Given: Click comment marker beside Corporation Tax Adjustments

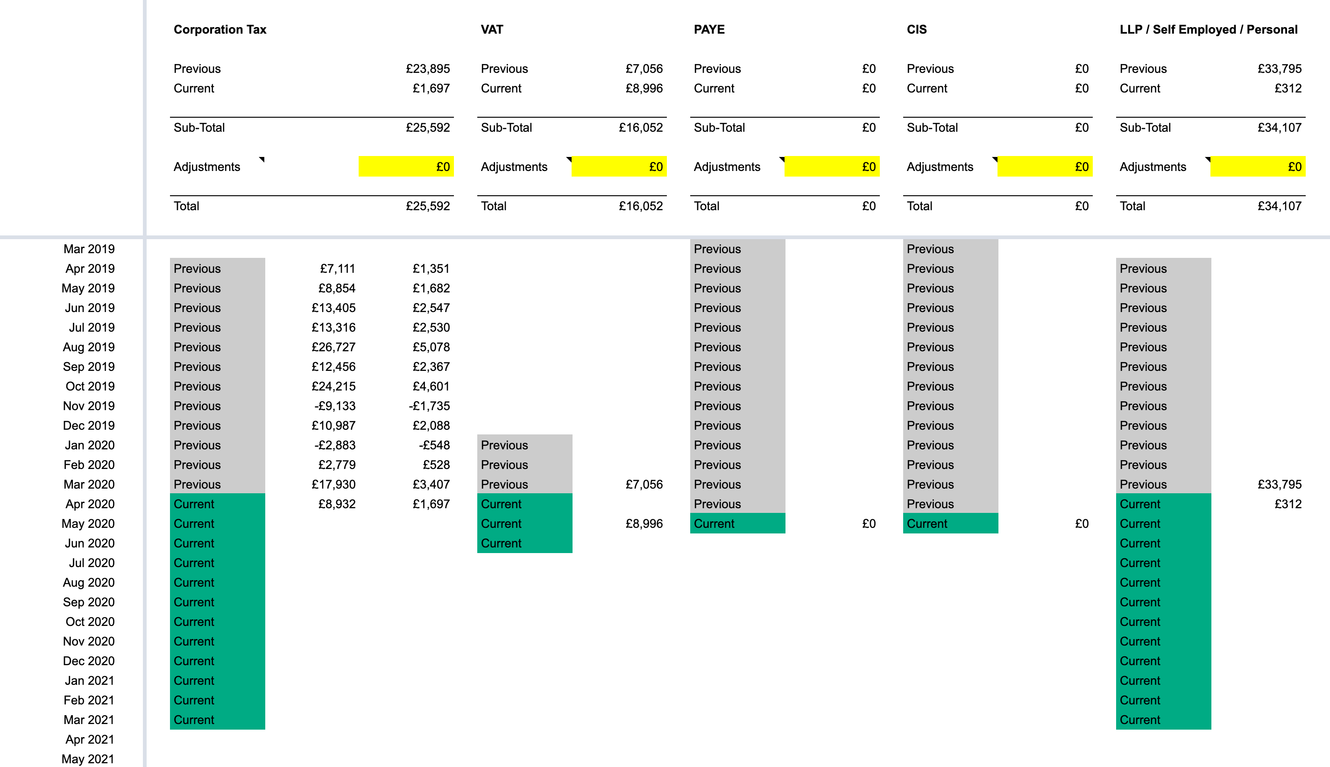Looking at the screenshot, I should [x=262, y=159].
